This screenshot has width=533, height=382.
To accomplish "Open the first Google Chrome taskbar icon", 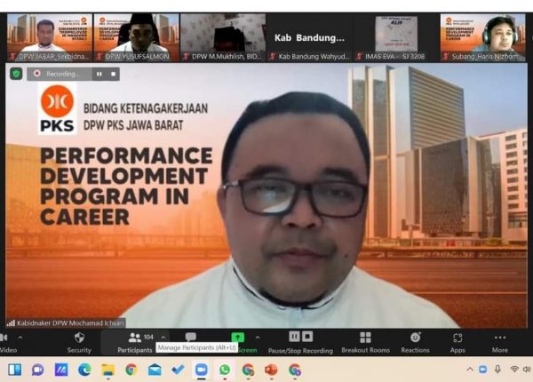I will (x=131, y=370).
